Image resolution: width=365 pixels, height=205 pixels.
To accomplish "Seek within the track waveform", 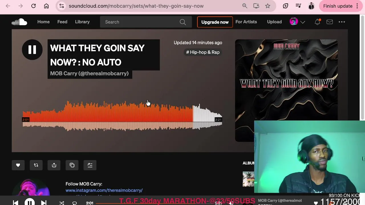I will tap(122, 116).
